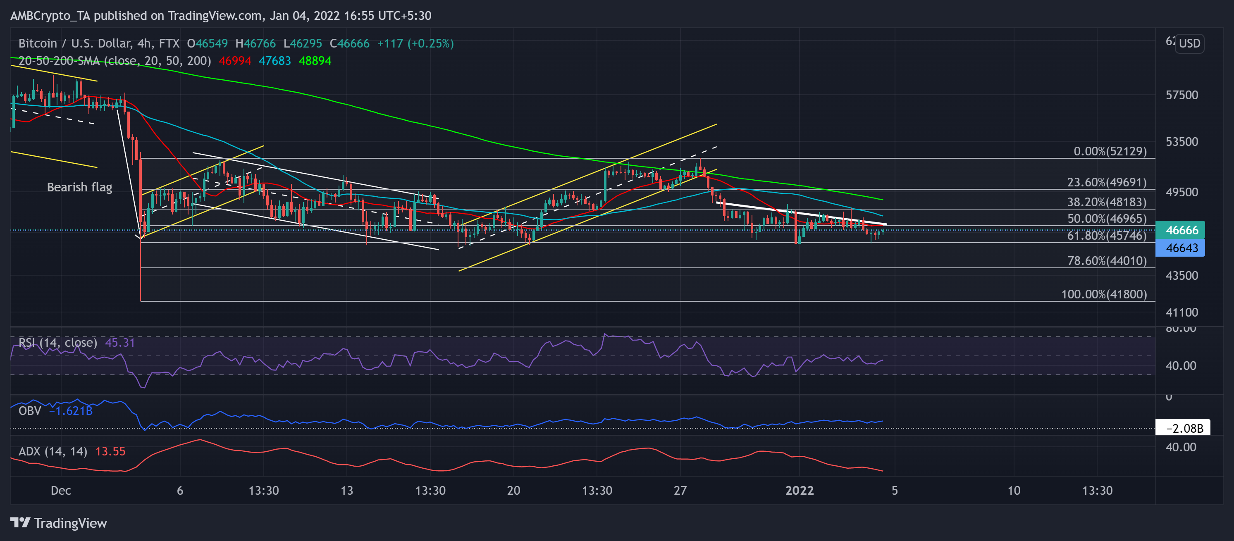Click the OBV indicator label
1234x541 pixels.
[30, 411]
